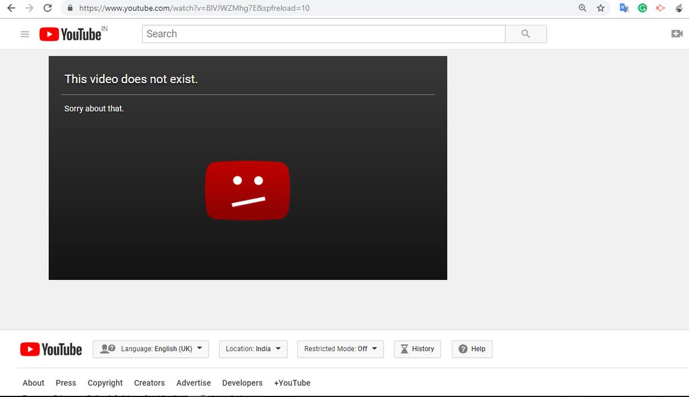Open the Creators footer link
Viewport: 689px width, 397px height.
point(149,383)
